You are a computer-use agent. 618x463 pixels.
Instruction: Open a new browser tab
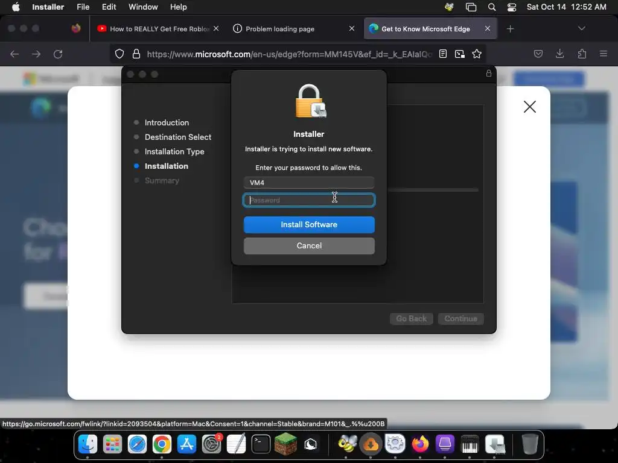click(511, 29)
